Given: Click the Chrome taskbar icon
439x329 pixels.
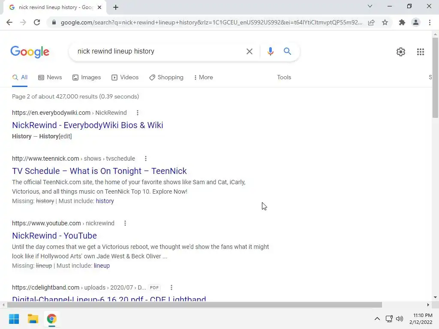Looking at the screenshot, I should point(51,319).
